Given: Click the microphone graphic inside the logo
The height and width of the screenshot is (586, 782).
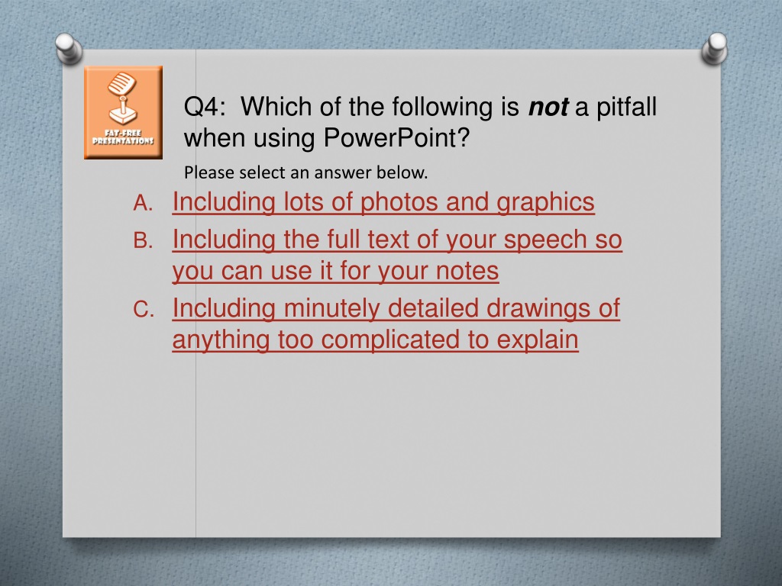Looking at the screenshot, I should 122,98.
